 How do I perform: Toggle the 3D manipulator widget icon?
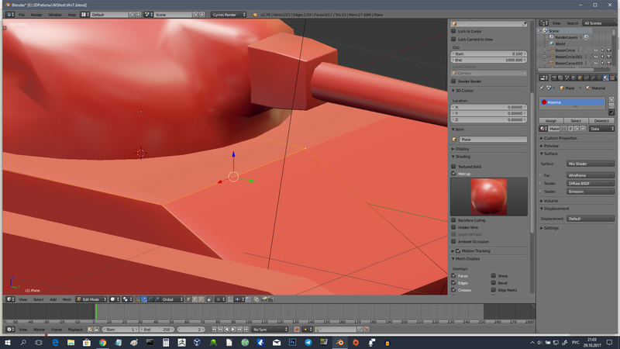point(137,299)
